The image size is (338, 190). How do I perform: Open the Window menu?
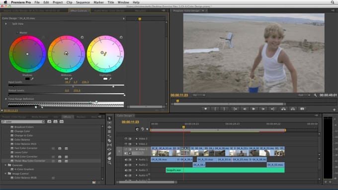pyautogui.click(x=123, y=2)
